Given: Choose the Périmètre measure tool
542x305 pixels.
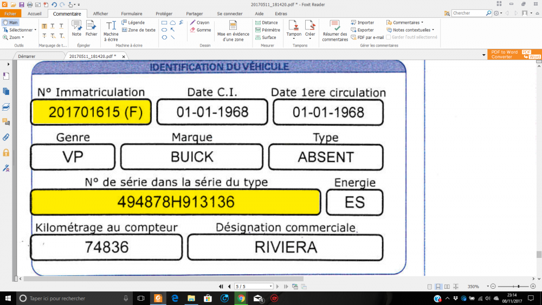Looking at the screenshot, I should pos(268,30).
